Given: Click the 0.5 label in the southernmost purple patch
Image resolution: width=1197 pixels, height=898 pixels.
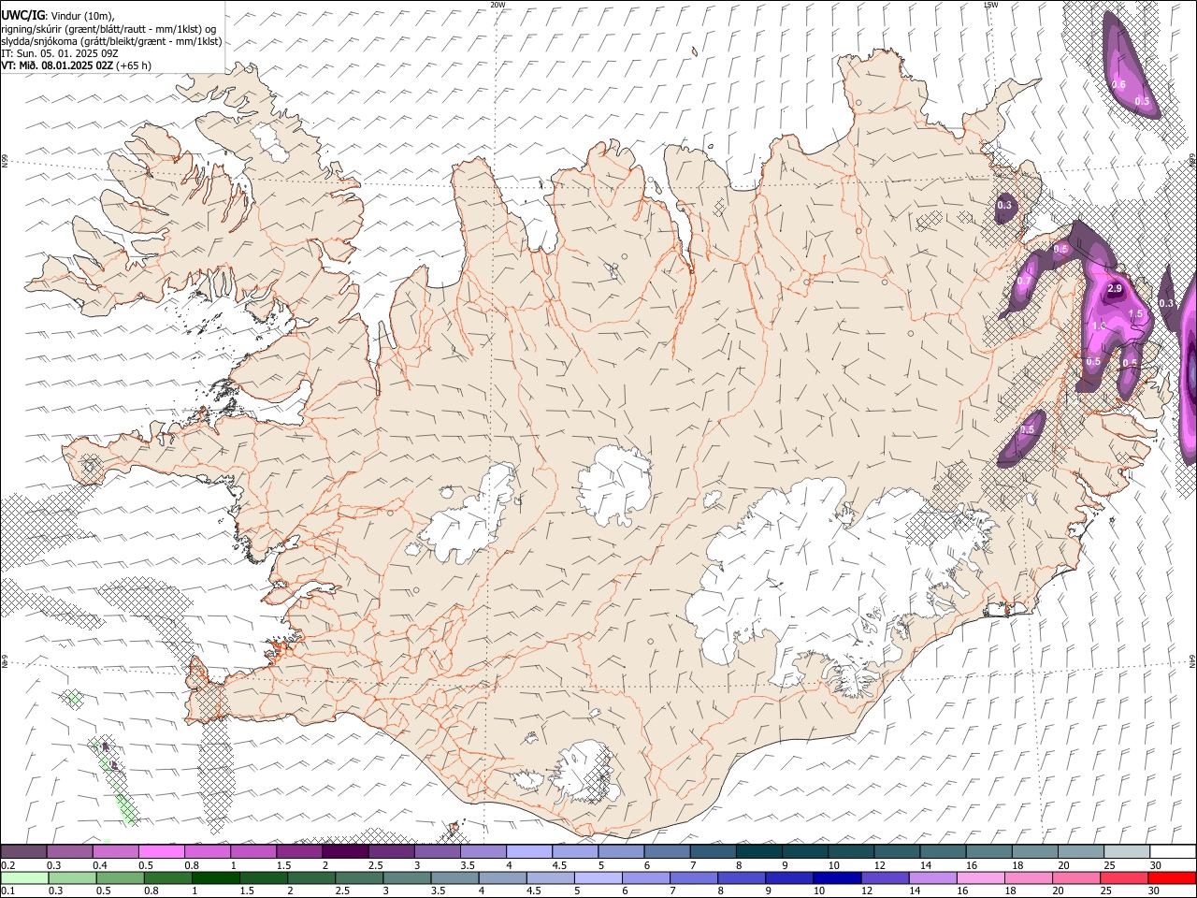Looking at the screenshot, I should point(1028,430).
